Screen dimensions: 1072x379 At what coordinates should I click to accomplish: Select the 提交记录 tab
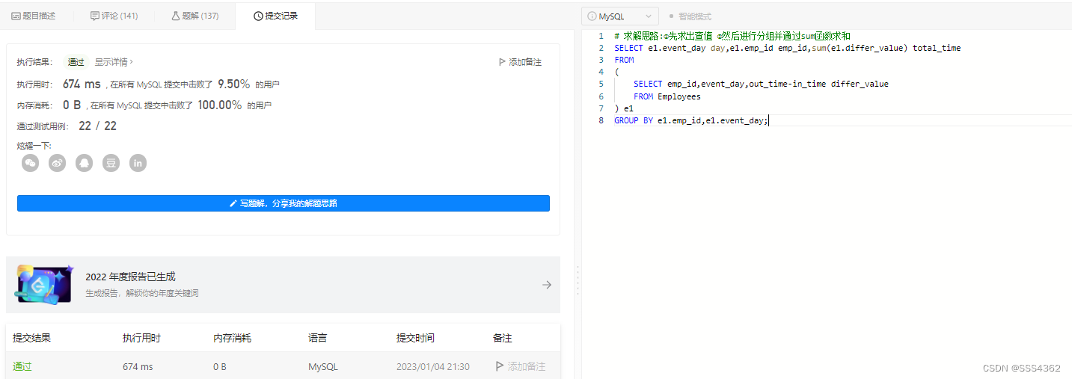point(275,16)
